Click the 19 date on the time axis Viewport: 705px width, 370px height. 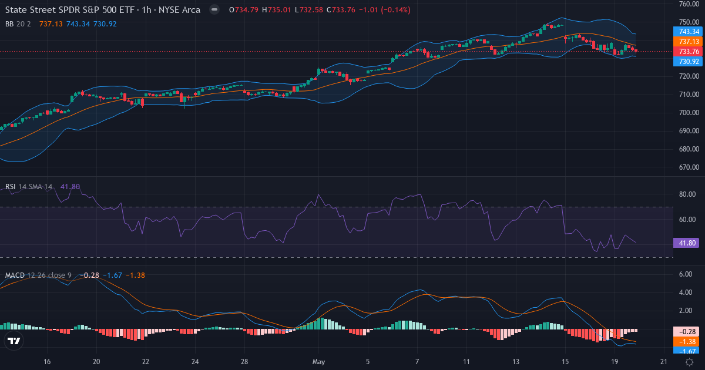[615, 362]
